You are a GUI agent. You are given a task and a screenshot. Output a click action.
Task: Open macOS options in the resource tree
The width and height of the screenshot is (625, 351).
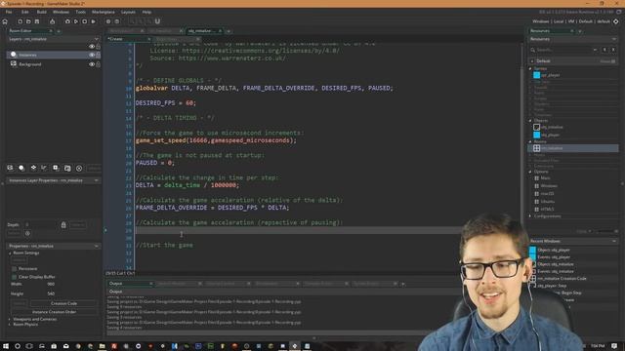click(547, 194)
